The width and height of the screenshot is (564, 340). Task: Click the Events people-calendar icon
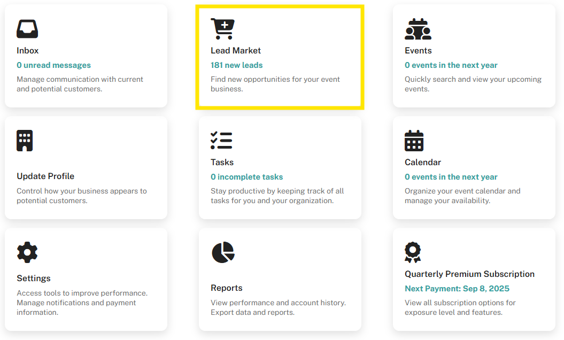pyautogui.click(x=418, y=29)
